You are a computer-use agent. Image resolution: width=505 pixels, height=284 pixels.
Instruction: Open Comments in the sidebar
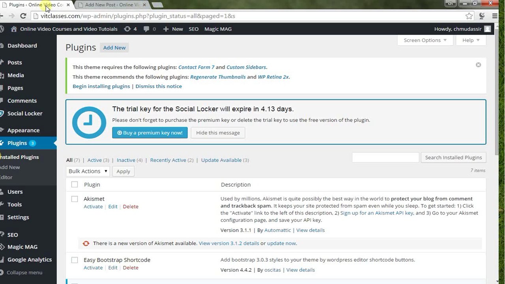[x=22, y=101]
